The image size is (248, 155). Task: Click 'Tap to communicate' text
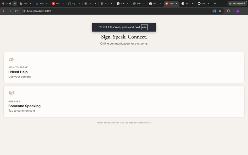22,110
